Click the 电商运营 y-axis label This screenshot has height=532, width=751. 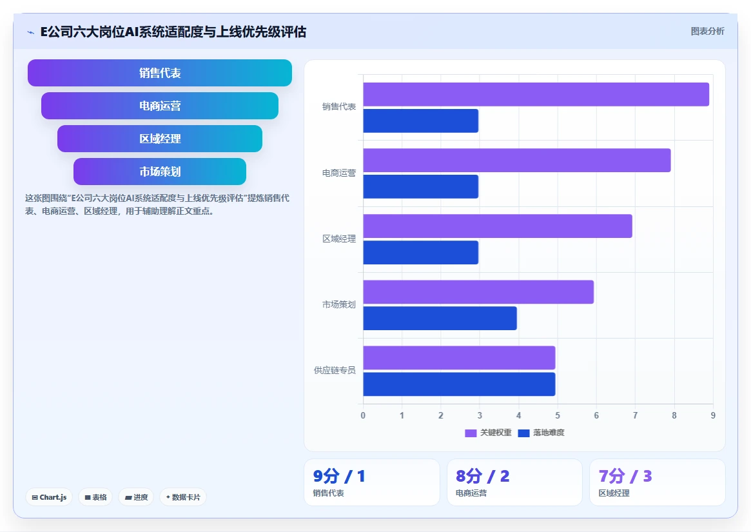(339, 173)
